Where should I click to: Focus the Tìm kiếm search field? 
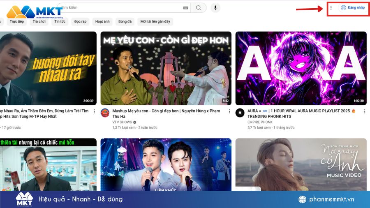[119, 8]
